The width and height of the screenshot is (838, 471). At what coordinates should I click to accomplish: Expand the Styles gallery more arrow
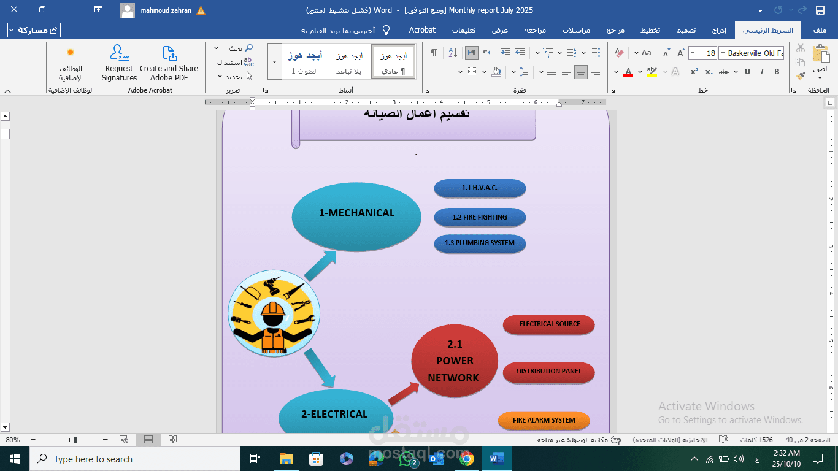pos(274,61)
